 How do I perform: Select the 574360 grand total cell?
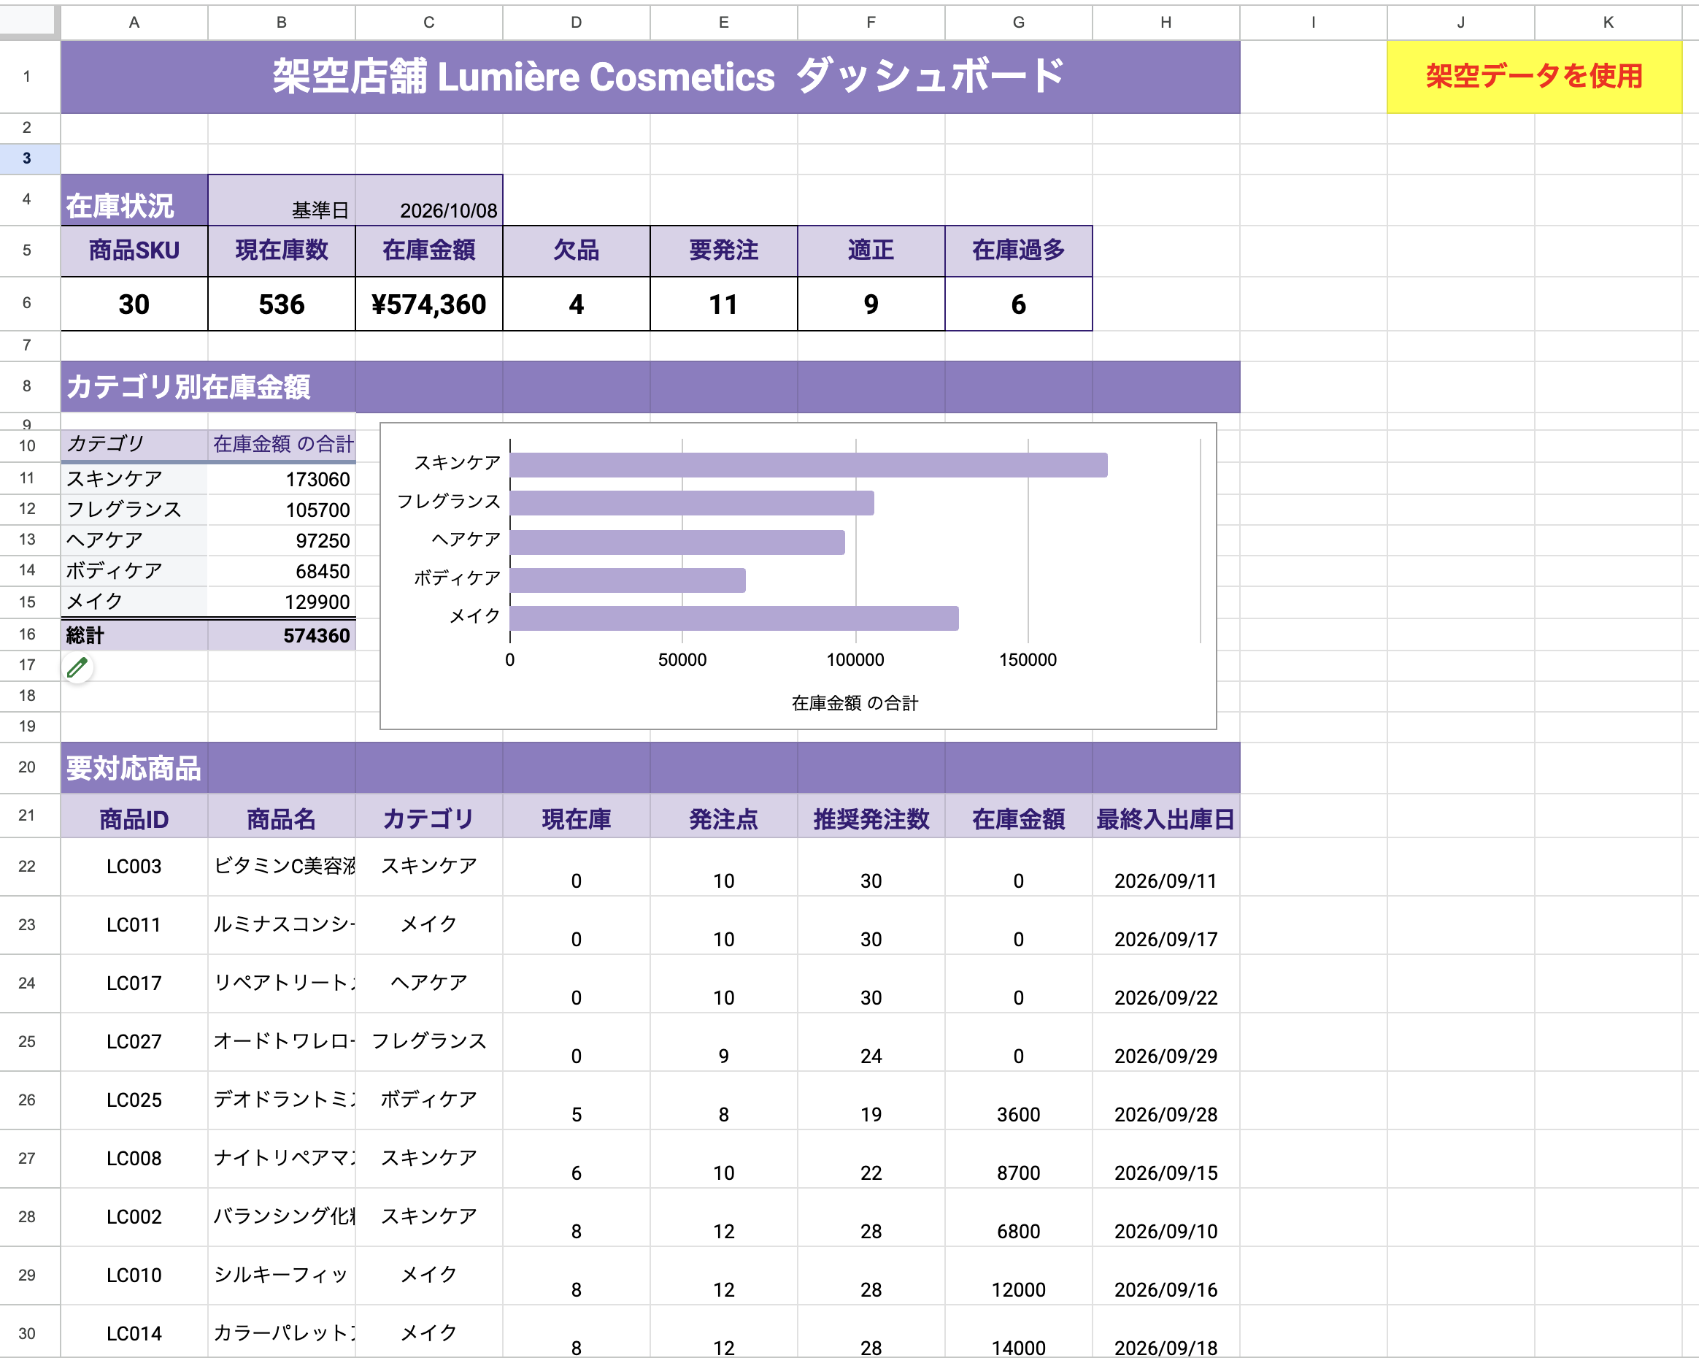(281, 634)
